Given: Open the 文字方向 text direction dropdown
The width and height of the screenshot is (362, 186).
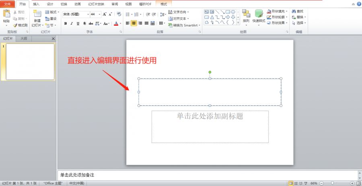Looking at the screenshot, I should (179, 12).
